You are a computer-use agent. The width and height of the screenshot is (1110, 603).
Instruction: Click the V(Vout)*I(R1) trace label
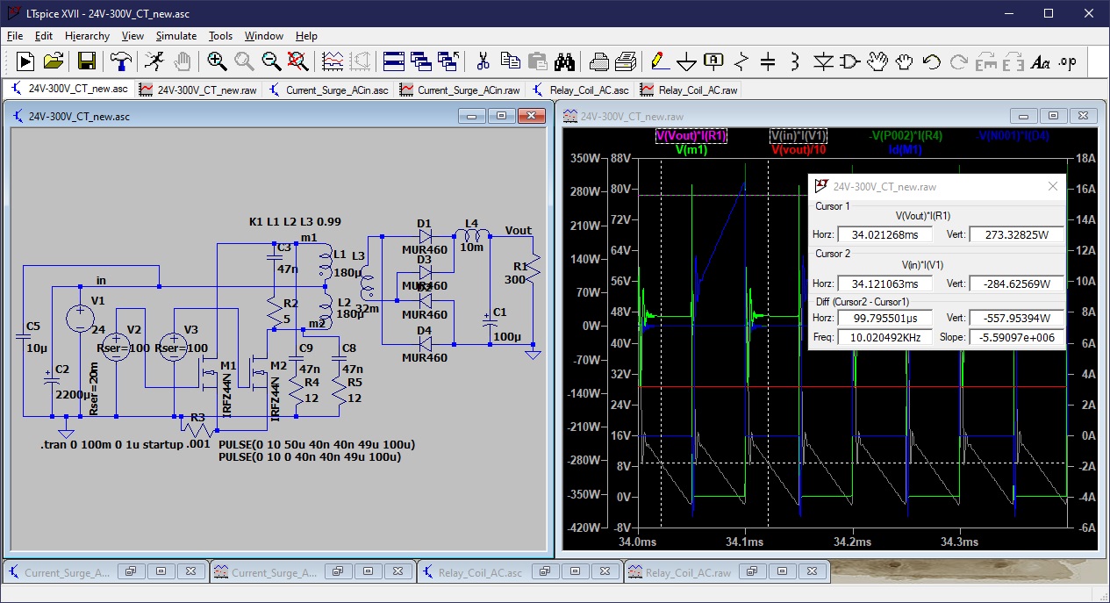pyautogui.click(x=692, y=136)
